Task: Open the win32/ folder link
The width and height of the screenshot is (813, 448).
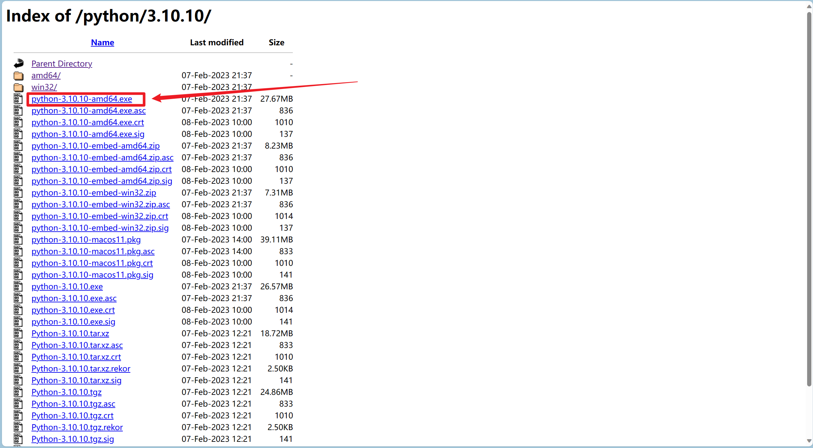Action: [44, 87]
